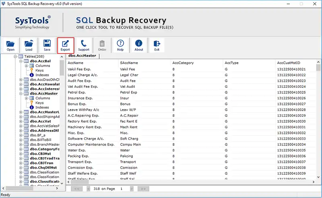The image size is (322, 198).
Task: Click the Save floppy disk icon
Action: 47,43
